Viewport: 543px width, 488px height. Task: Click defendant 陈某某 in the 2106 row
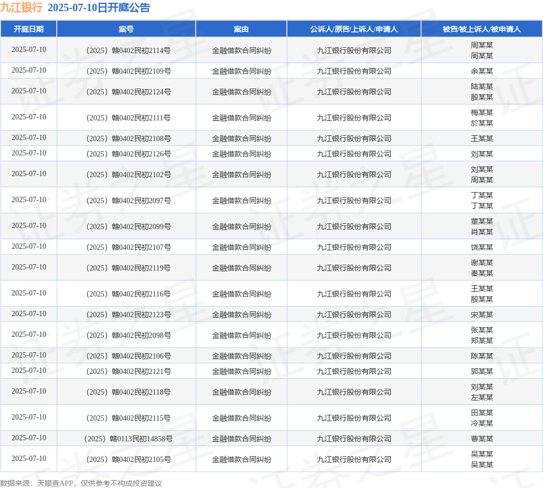coord(481,356)
